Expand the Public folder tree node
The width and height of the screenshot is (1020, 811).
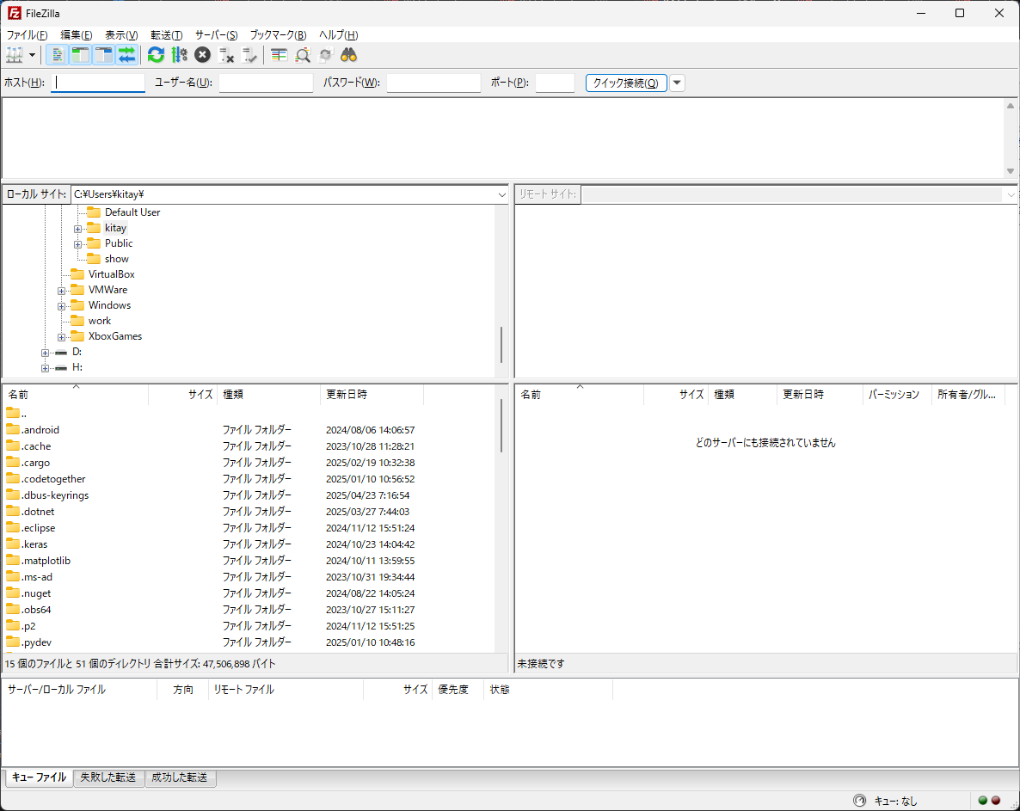77,244
